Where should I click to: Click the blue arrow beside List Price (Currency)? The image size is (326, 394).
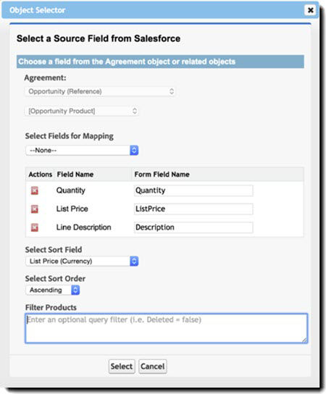coord(134,261)
